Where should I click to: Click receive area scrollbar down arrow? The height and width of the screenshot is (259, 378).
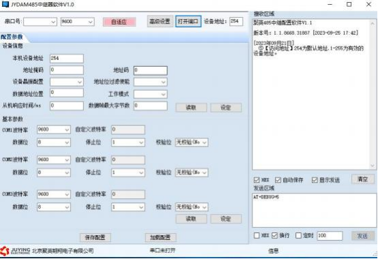tap(373, 166)
